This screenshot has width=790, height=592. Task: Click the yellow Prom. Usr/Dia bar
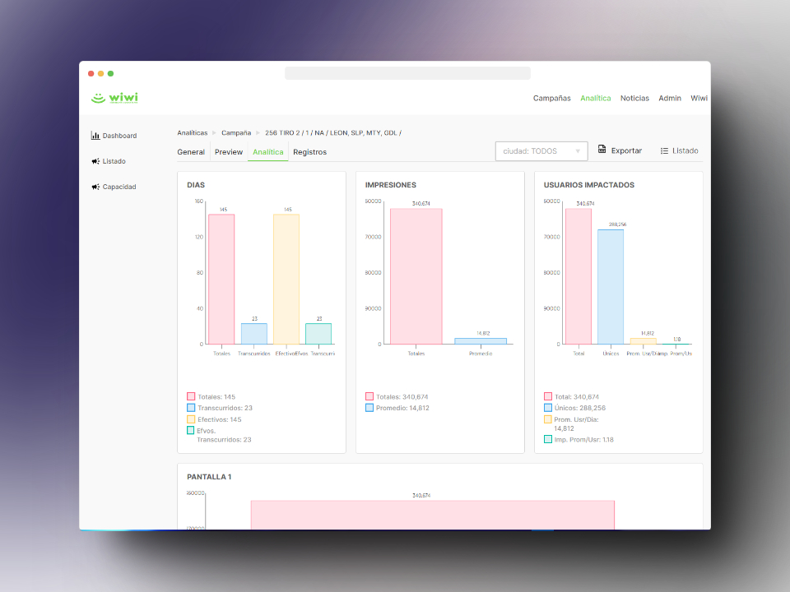pos(643,341)
